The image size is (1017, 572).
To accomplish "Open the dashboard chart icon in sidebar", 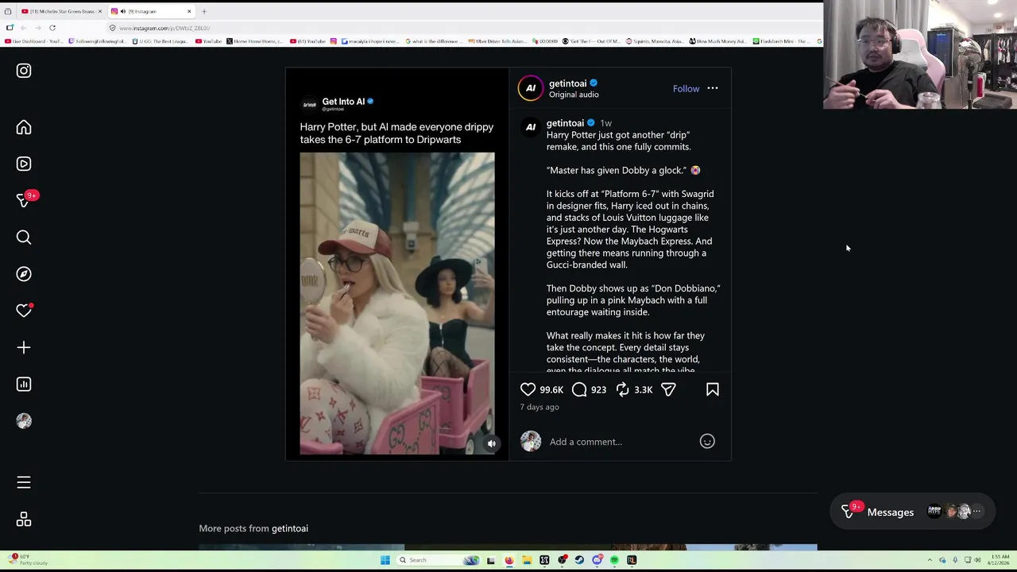I will click(x=24, y=385).
